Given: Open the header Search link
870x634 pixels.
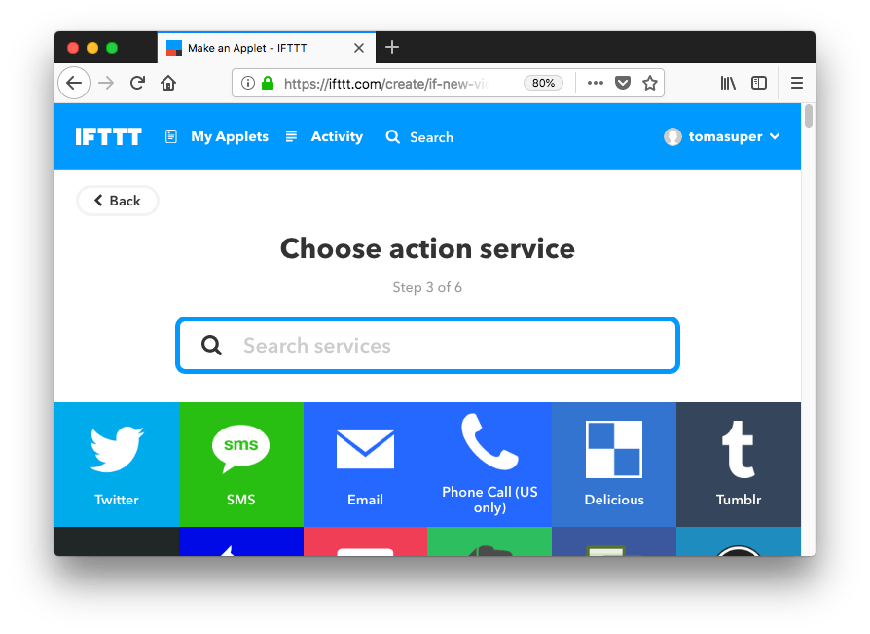Looking at the screenshot, I should 419,137.
